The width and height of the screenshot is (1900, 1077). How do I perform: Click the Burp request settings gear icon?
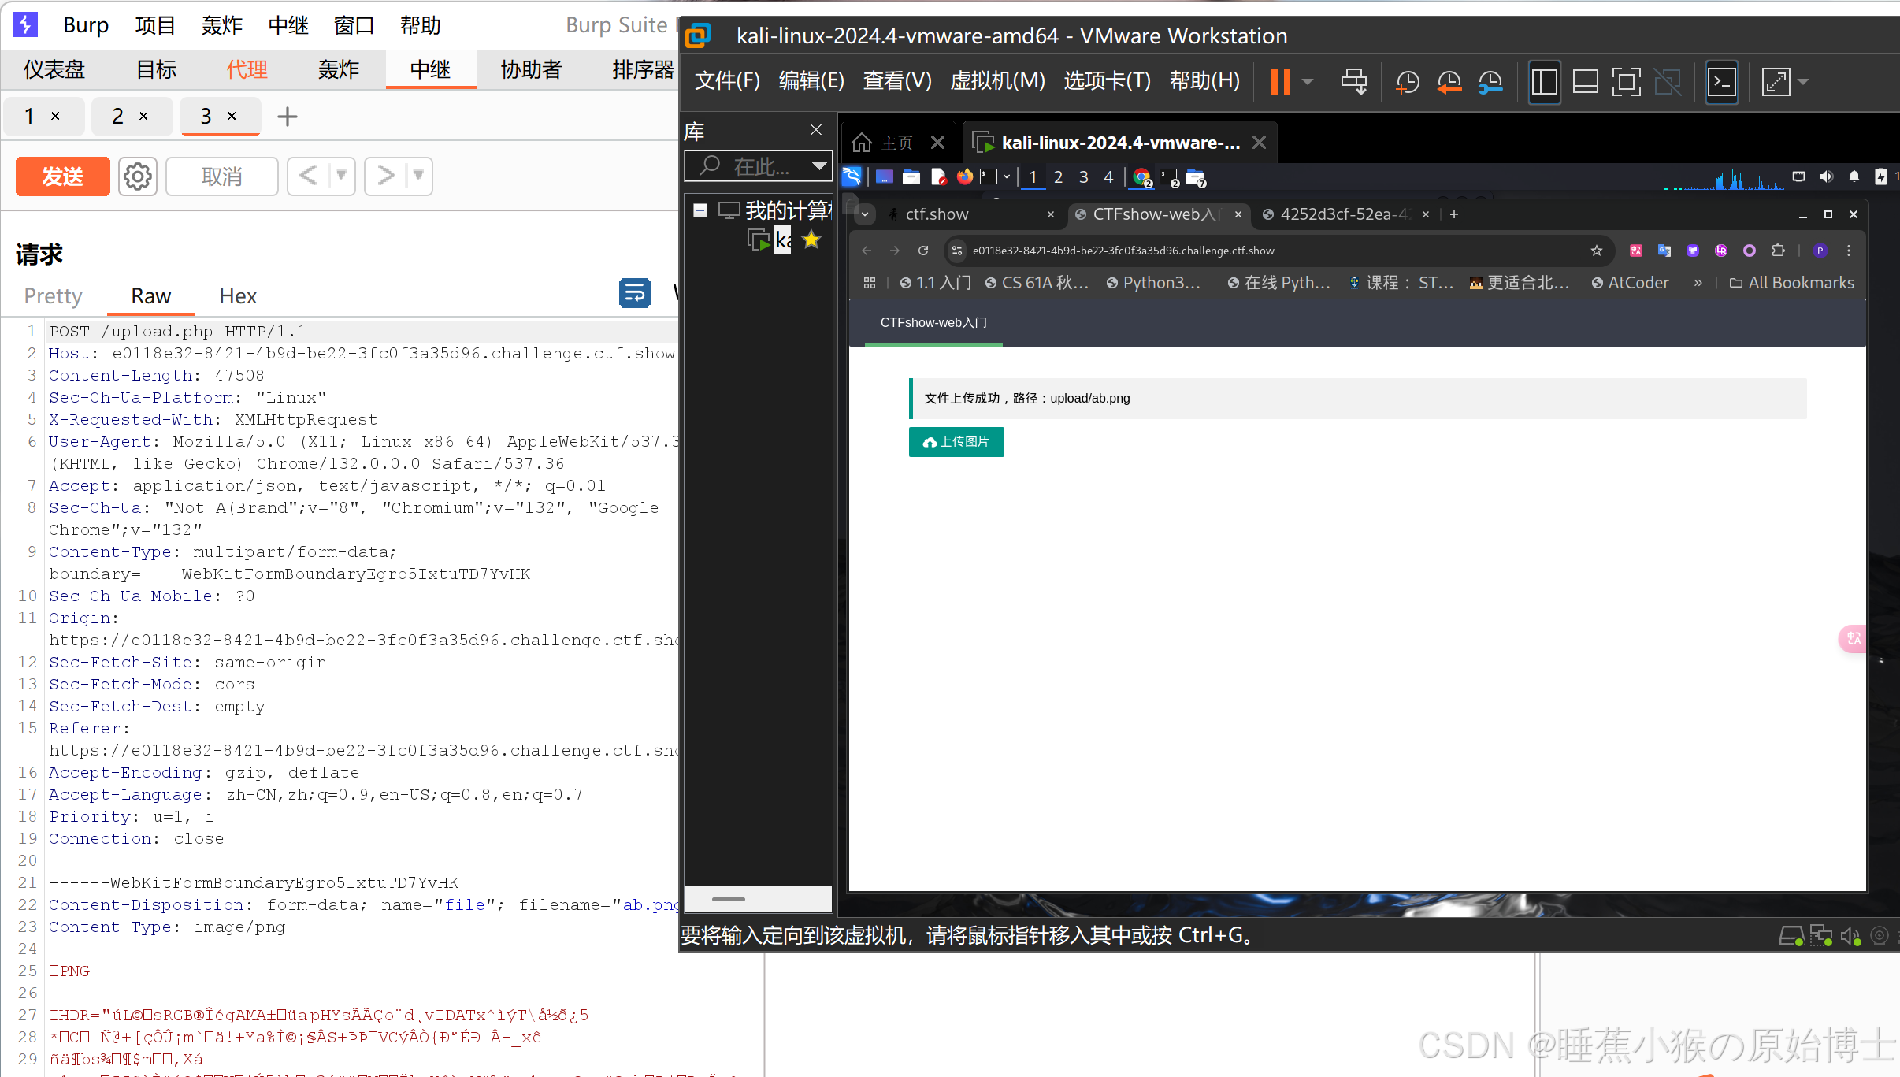click(x=138, y=176)
